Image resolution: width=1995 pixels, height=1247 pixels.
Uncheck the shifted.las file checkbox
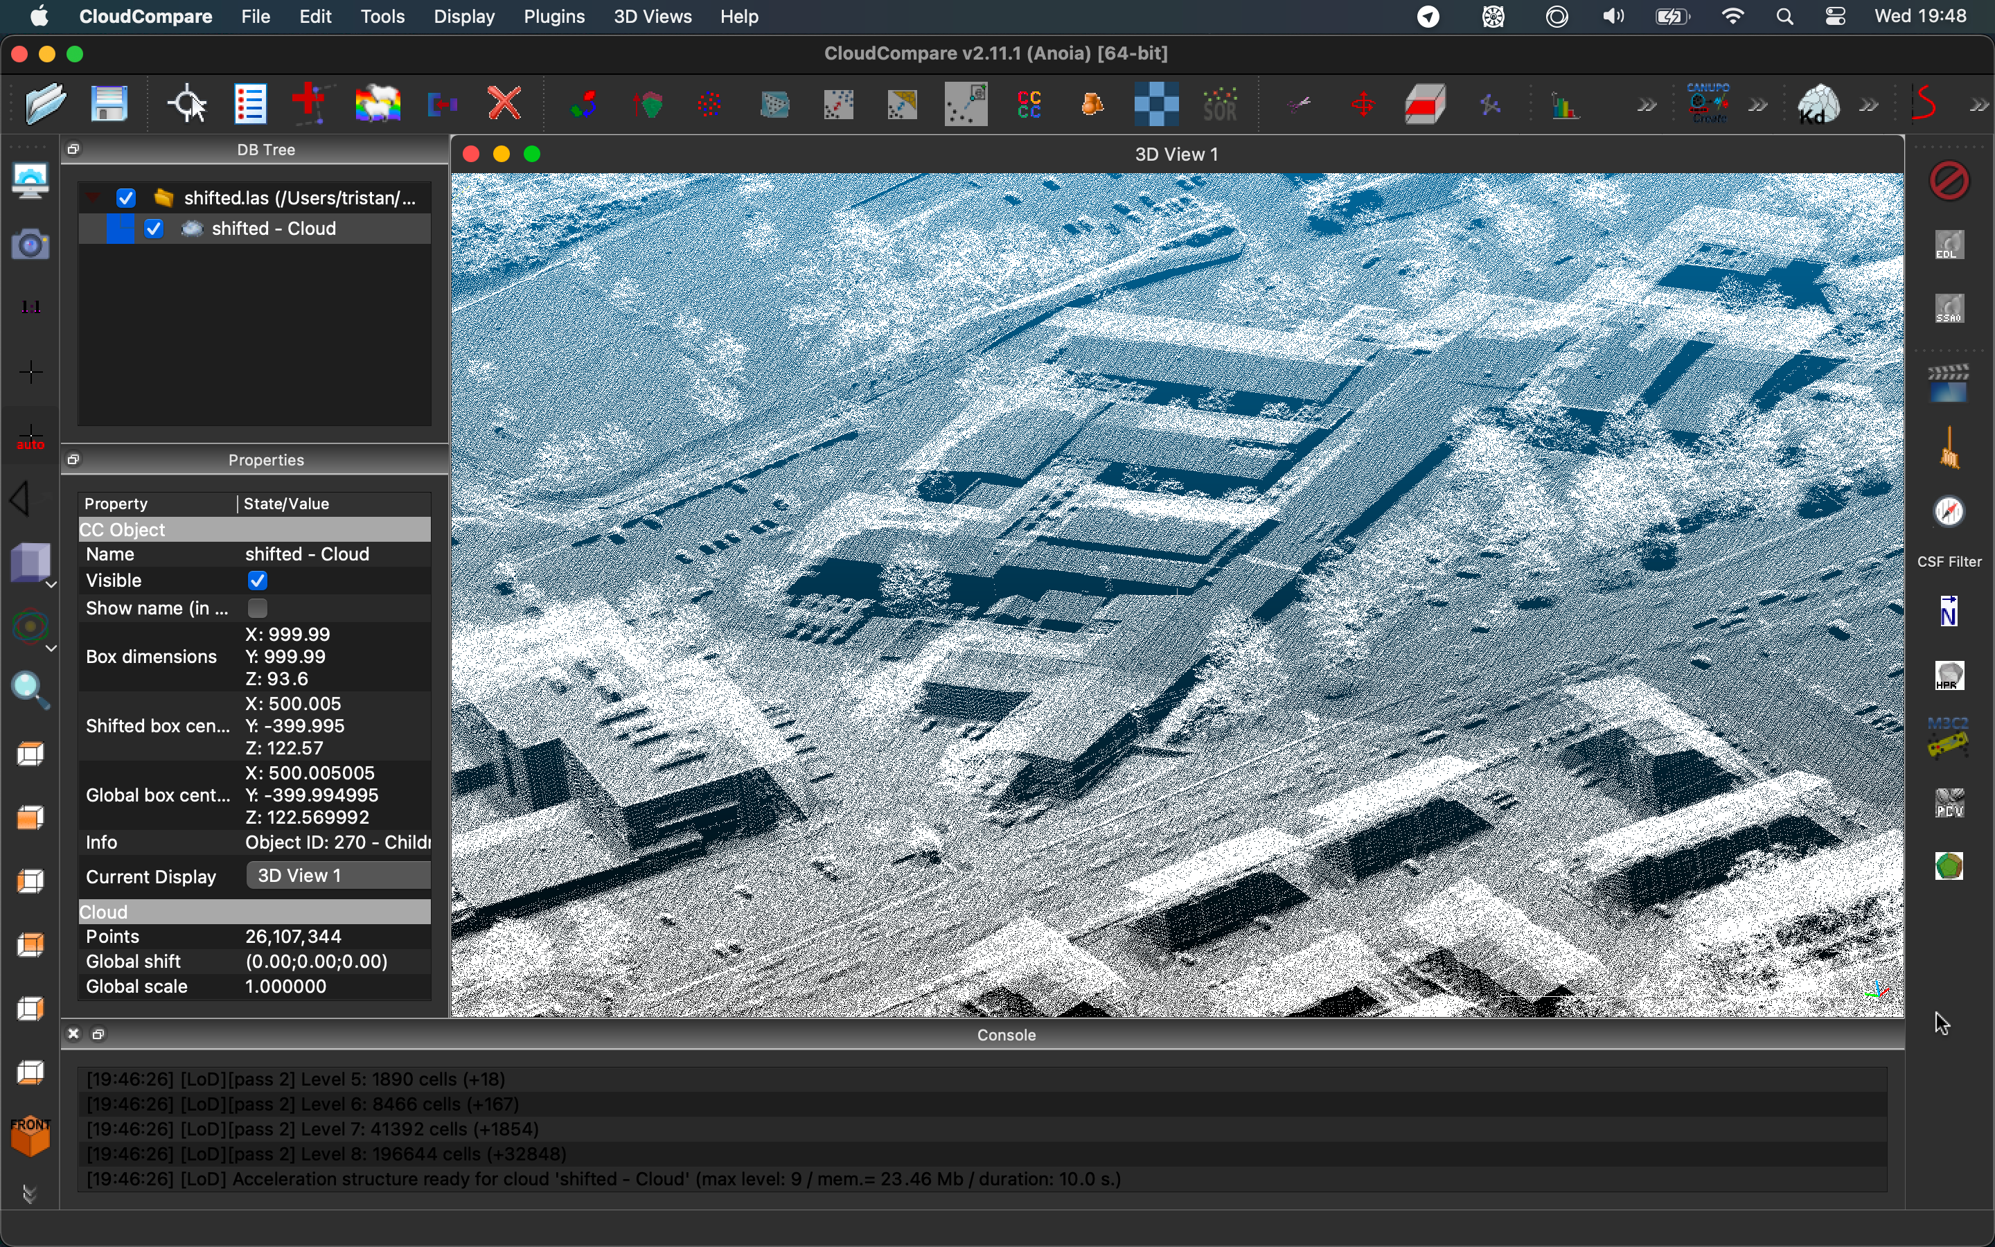pyautogui.click(x=126, y=198)
